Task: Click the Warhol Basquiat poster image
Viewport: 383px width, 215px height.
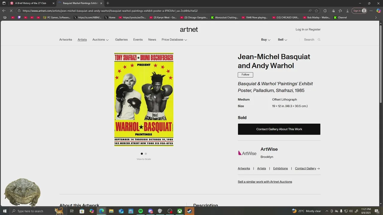Action: click(144, 99)
